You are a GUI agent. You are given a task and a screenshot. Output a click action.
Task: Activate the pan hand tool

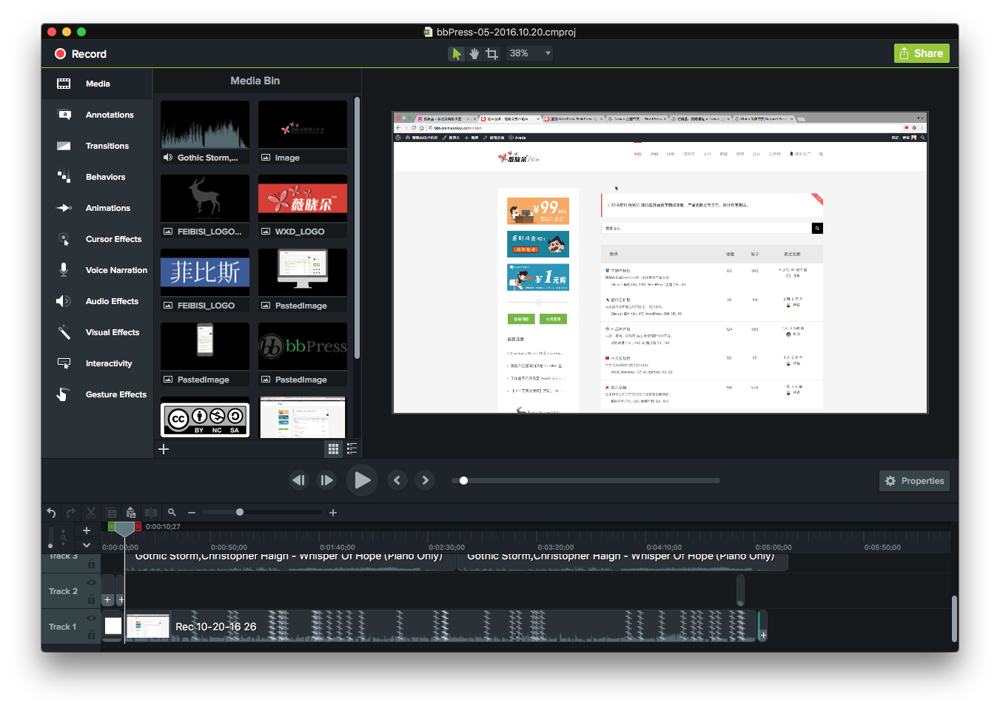tap(474, 54)
